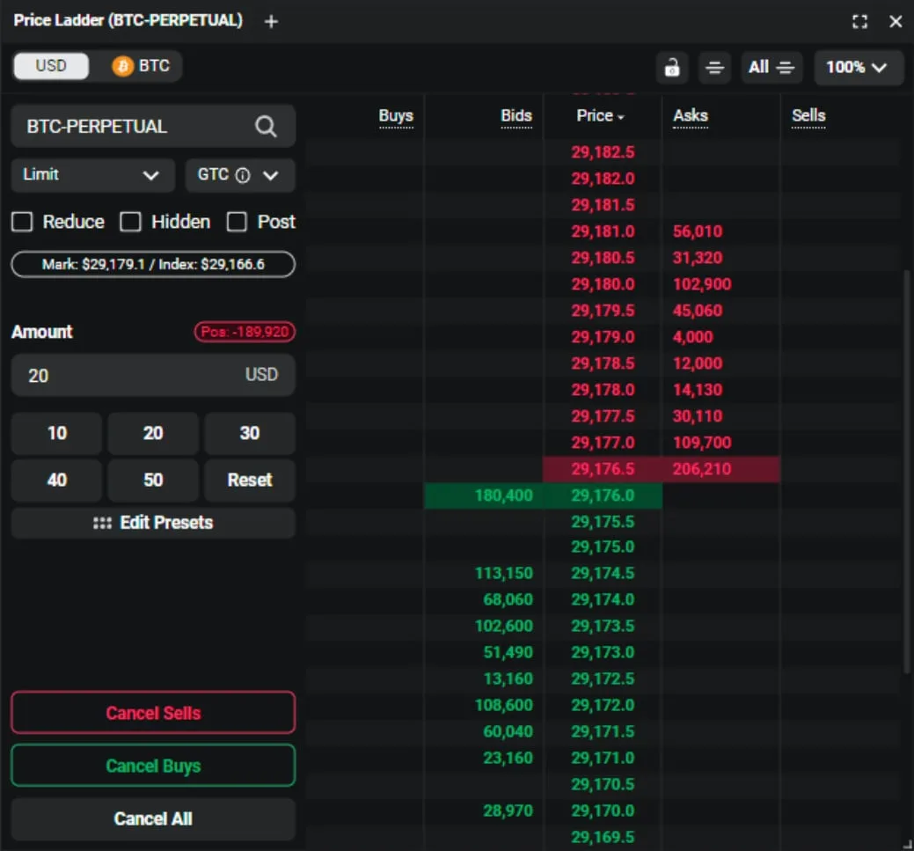Image resolution: width=914 pixels, height=851 pixels.
Task: Click the ask size 109,700
Action: coord(702,443)
